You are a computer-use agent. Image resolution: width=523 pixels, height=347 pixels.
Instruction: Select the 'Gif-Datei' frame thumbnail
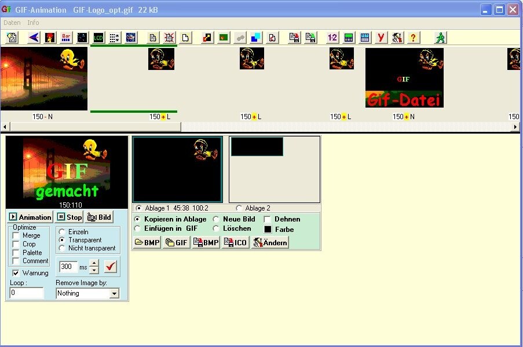click(404, 77)
